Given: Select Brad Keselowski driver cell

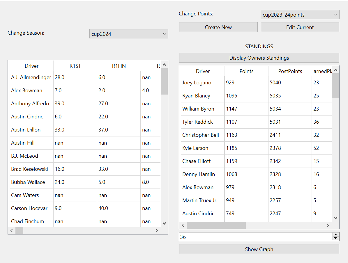Looking at the screenshot, I should (31, 169).
